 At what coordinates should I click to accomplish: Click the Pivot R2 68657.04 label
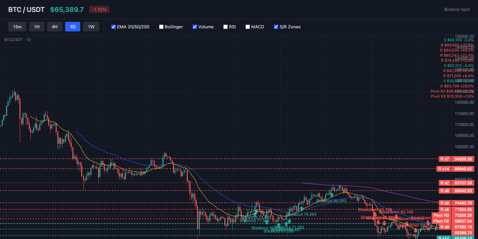(453, 221)
